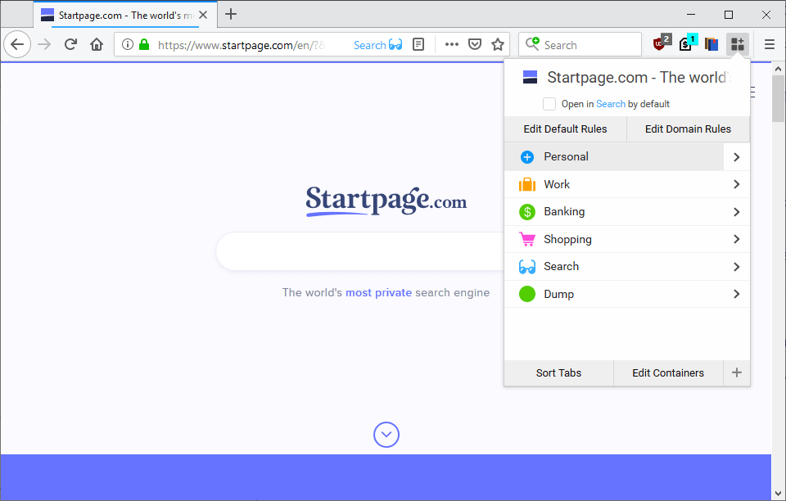Click the scrollbar up arrow
Screen dimensions: 786x501
point(778,69)
